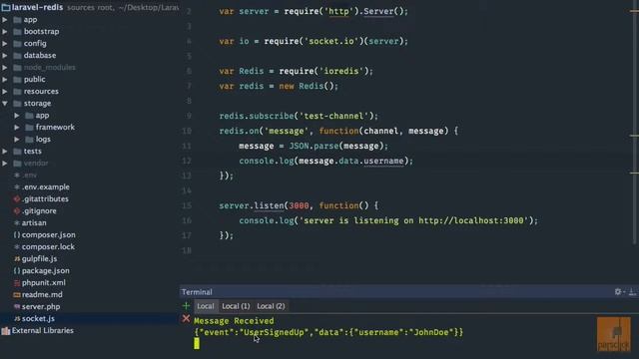
Task: Expand the tests folder
Action: (x=5, y=151)
